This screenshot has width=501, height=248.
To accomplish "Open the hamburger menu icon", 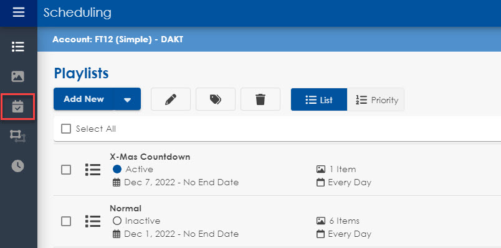I will tap(19, 12).
